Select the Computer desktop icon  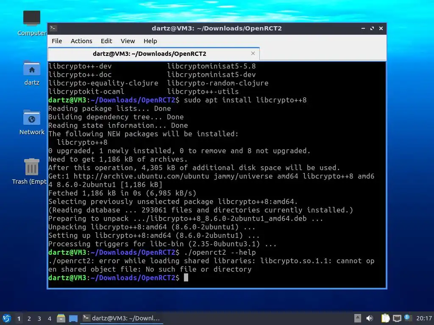point(32,23)
